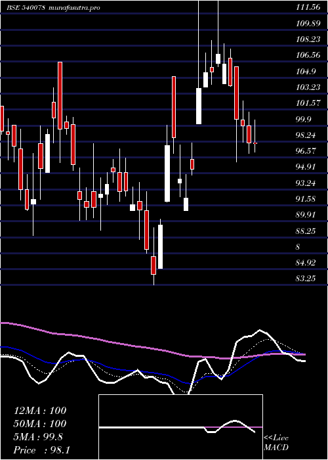Select the 88.25 price axis label

point(306,231)
